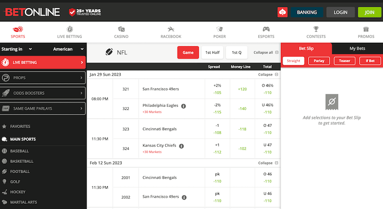Click the Favorites star icon
Screen dimensions: 383x209
(x=4, y=127)
